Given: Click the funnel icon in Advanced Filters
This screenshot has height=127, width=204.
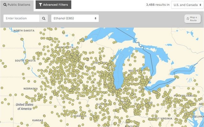Looking at the screenshot, I should pos(40,5).
